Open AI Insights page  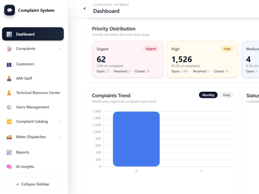point(25,167)
